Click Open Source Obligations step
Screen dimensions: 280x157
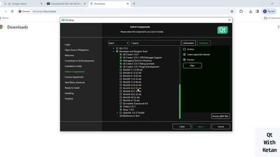(77, 50)
